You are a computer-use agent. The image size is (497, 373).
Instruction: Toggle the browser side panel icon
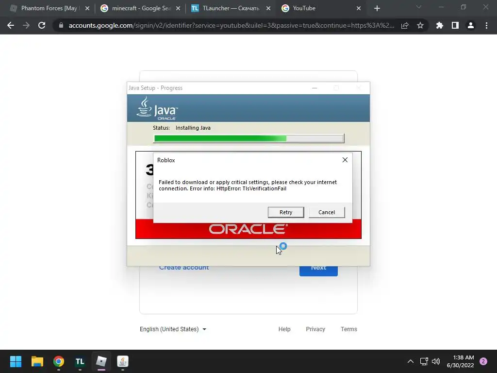coord(455,25)
